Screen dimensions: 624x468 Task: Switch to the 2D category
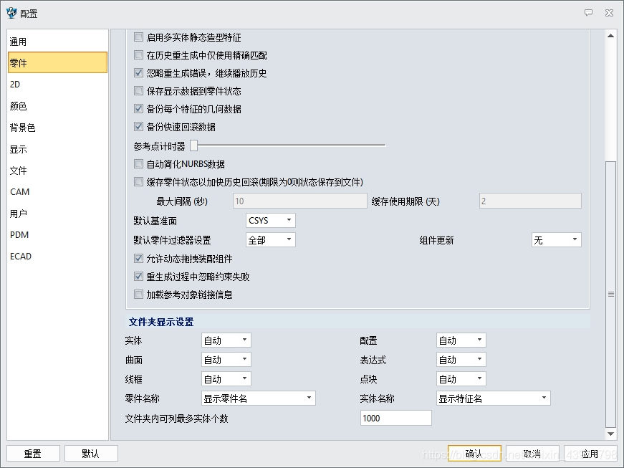(58, 85)
